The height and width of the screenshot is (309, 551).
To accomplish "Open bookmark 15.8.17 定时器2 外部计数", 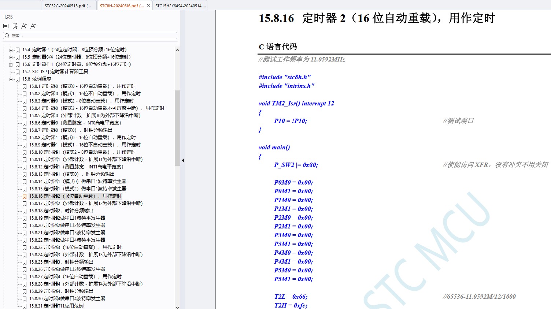I will 86,204.
